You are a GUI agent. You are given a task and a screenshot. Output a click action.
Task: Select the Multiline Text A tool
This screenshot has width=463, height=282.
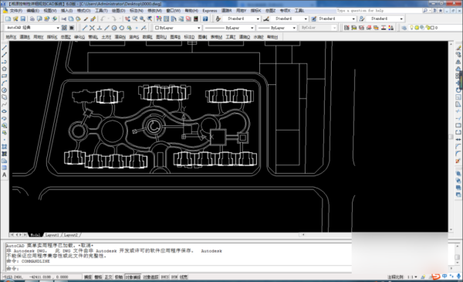tap(4, 175)
